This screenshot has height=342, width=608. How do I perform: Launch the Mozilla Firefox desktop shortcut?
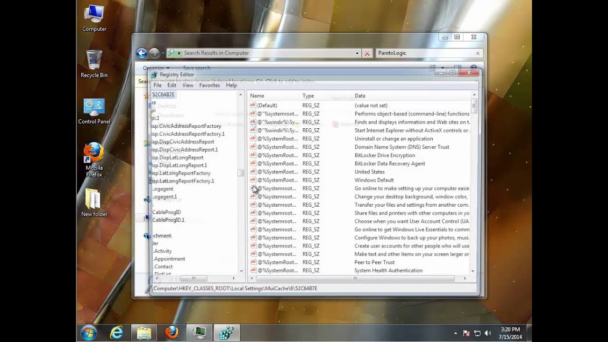[x=94, y=160]
